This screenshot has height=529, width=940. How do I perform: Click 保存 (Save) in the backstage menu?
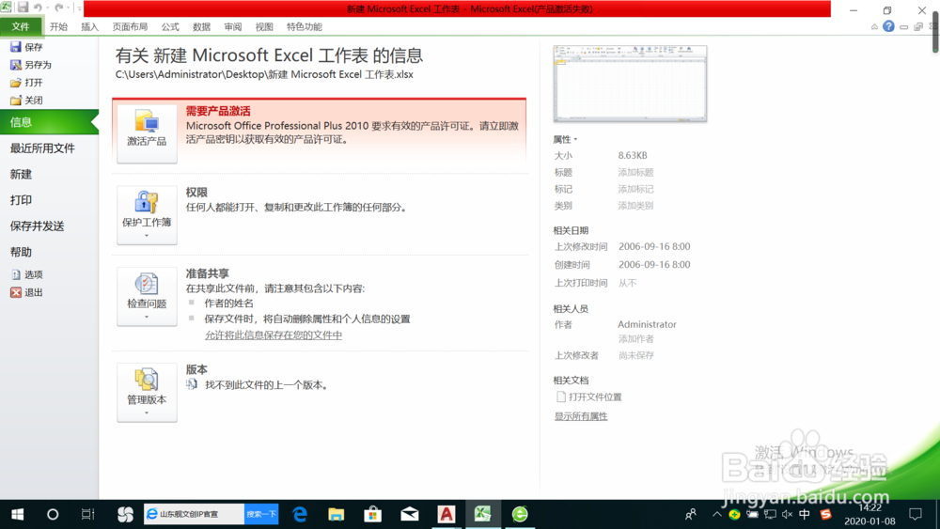27,47
